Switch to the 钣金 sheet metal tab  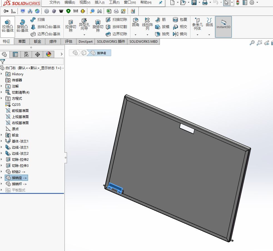37,41
